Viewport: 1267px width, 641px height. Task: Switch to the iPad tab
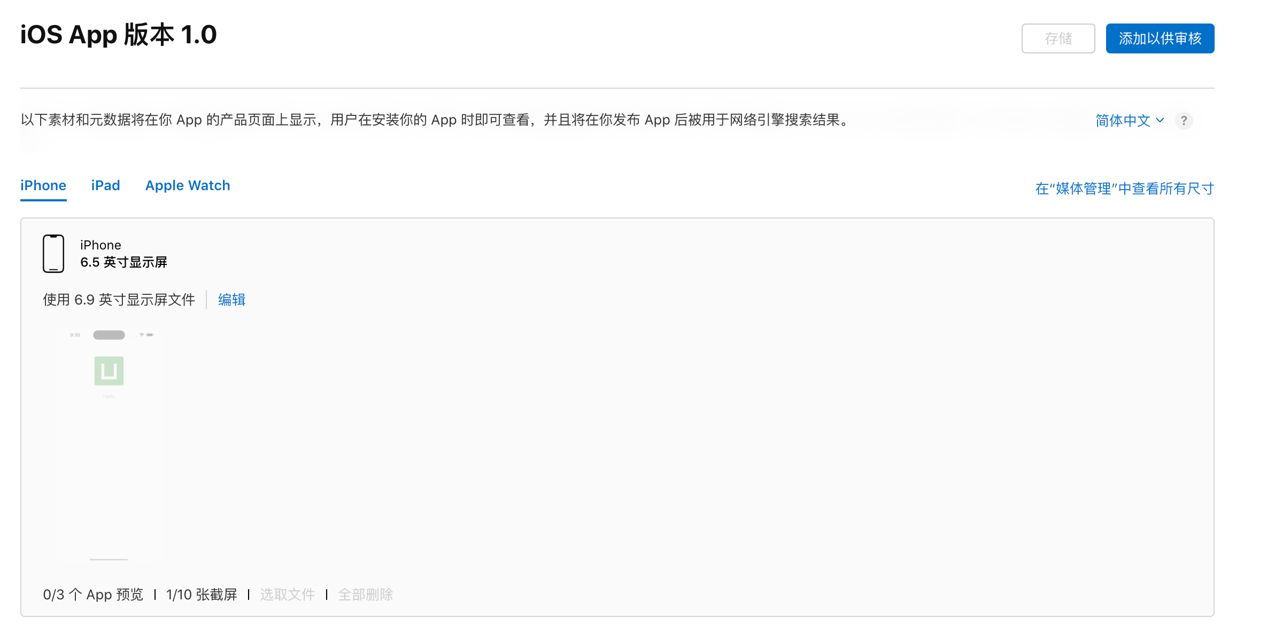[106, 185]
